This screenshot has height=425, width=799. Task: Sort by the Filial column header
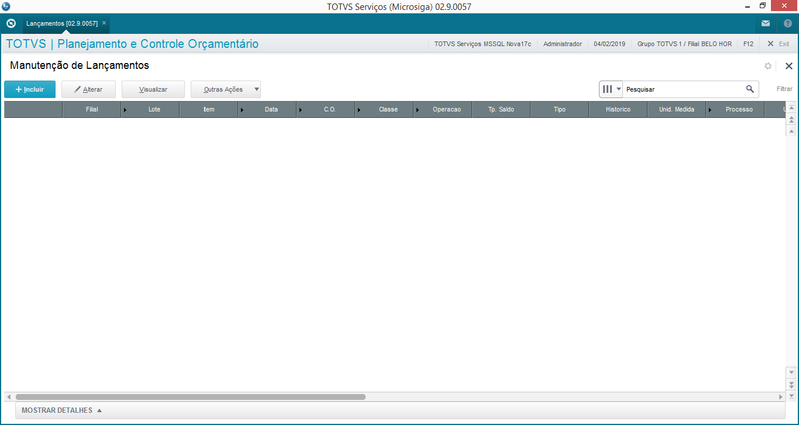pyautogui.click(x=92, y=109)
